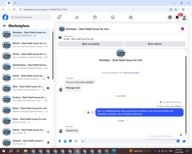Click the 8086997453 phone number message
Screen dimensions: 192x154
pos(72,131)
